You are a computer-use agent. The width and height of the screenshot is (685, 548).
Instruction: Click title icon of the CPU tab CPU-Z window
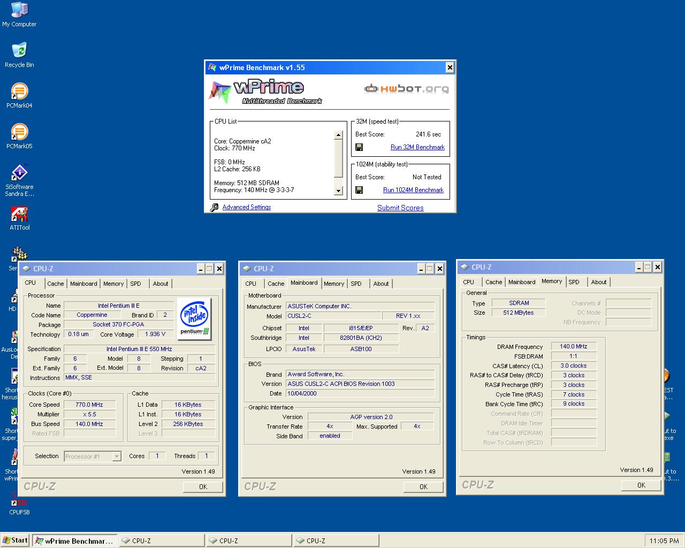[x=26, y=269]
